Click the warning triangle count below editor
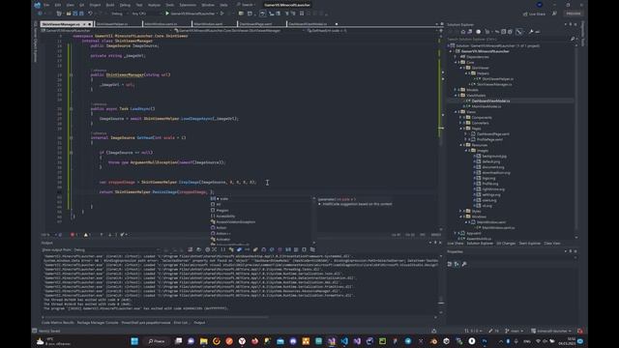The image size is (619, 348). (x=87, y=235)
